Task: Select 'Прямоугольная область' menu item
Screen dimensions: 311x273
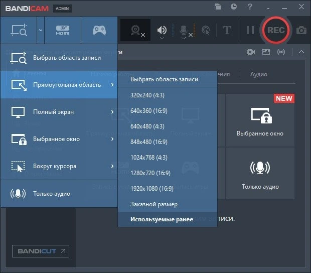Action: pyautogui.click(x=59, y=85)
